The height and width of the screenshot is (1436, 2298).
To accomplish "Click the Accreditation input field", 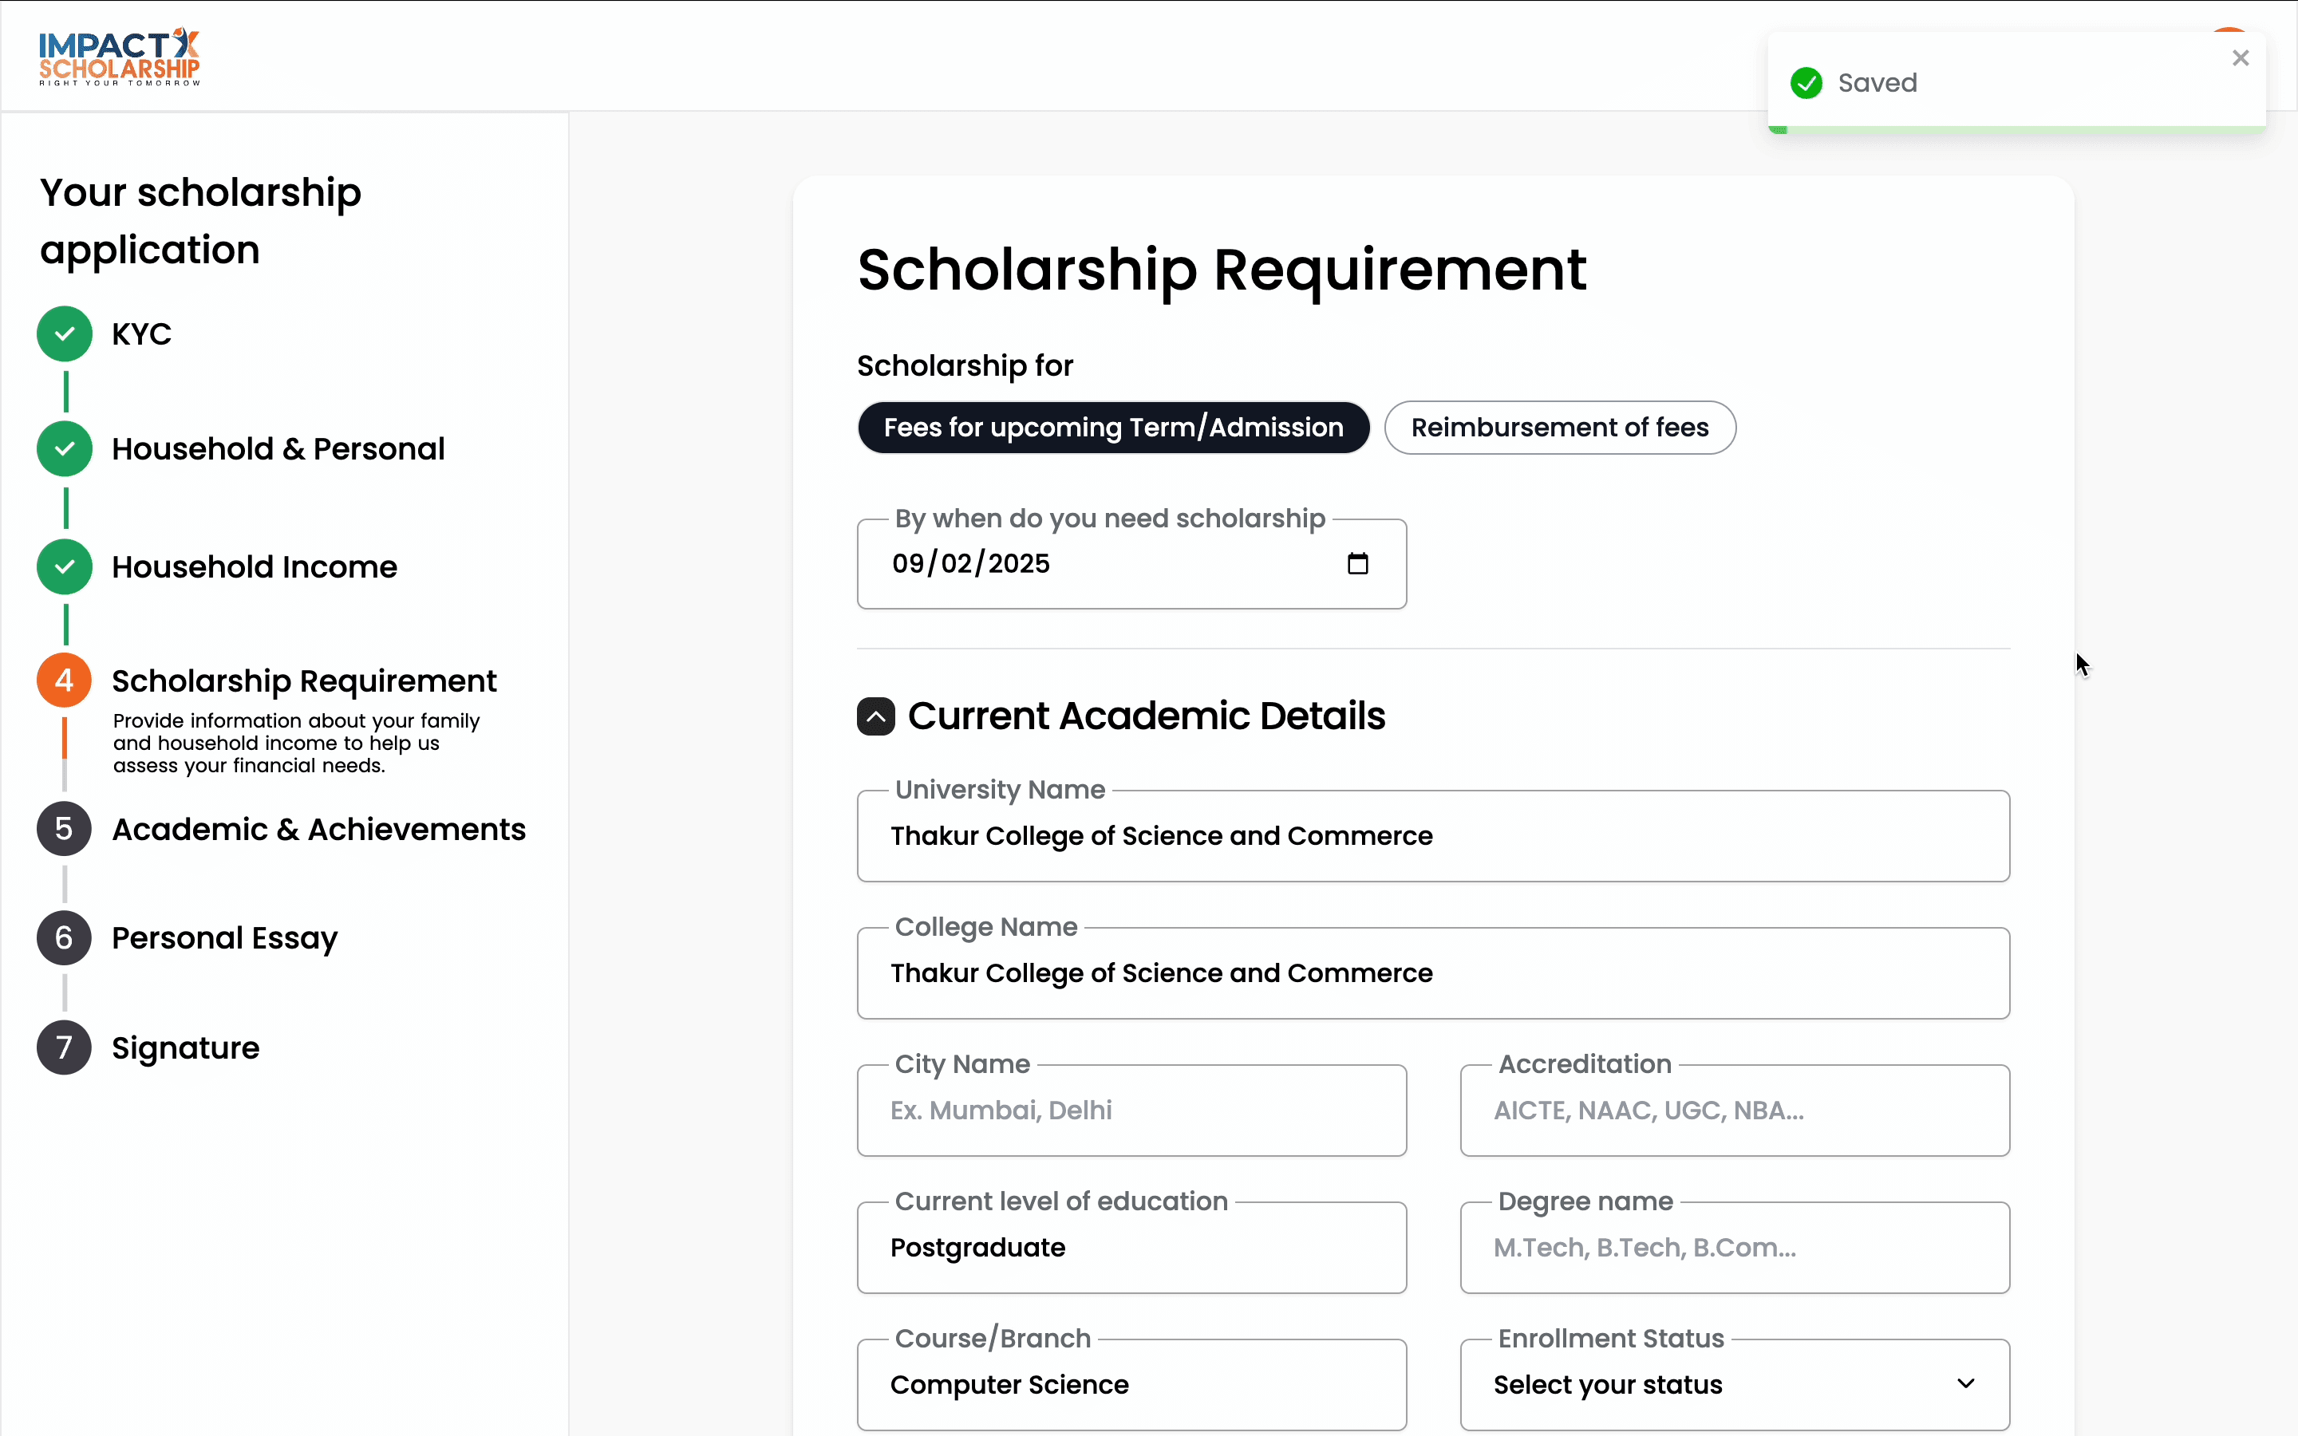I will click(x=1734, y=1111).
